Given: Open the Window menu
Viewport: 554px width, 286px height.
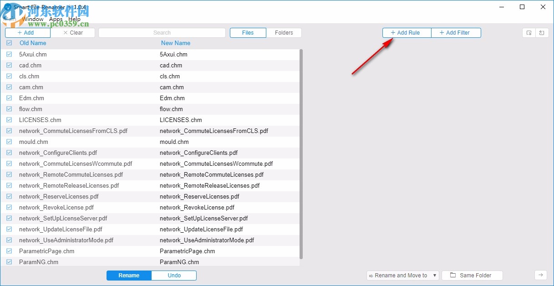Looking at the screenshot, I should click(33, 19).
